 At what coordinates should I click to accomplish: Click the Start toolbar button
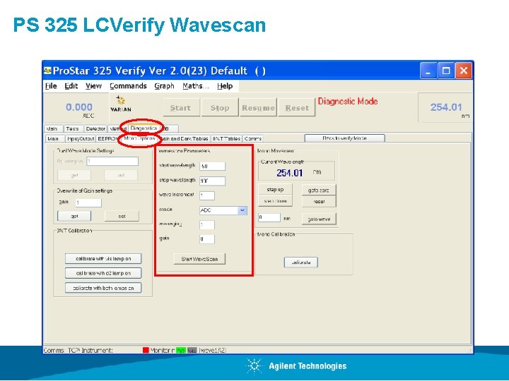click(180, 107)
